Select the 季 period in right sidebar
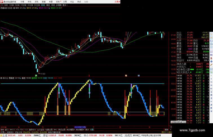 click(211, 108)
